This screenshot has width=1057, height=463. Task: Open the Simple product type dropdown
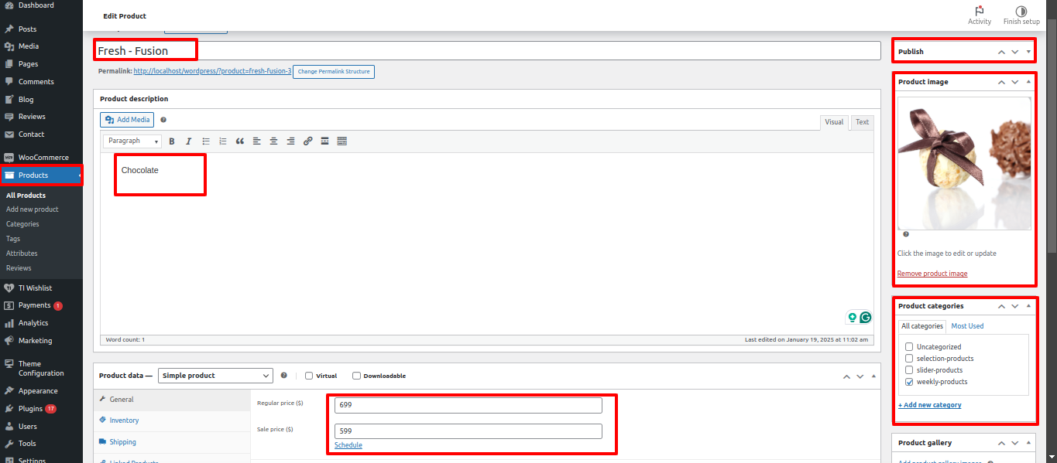click(x=215, y=376)
